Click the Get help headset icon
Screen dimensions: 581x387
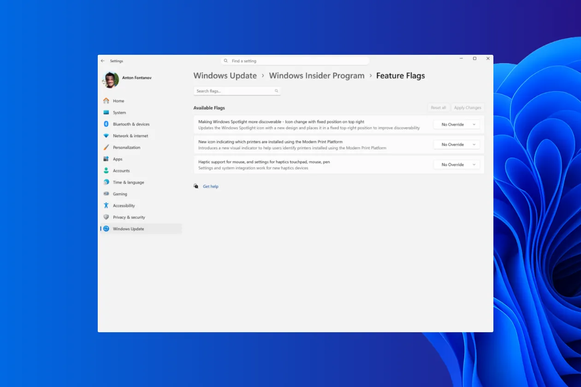click(196, 187)
